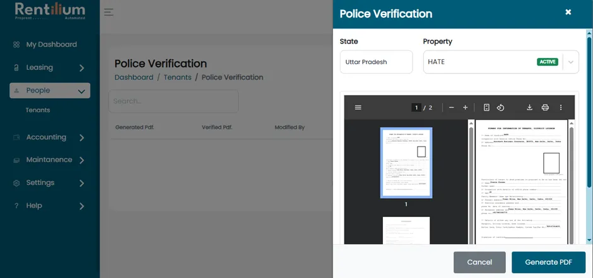Image resolution: width=593 pixels, height=278 pixels.
Task: Go to the Tenants breadcrumb link
Action: tap(177, 77)
